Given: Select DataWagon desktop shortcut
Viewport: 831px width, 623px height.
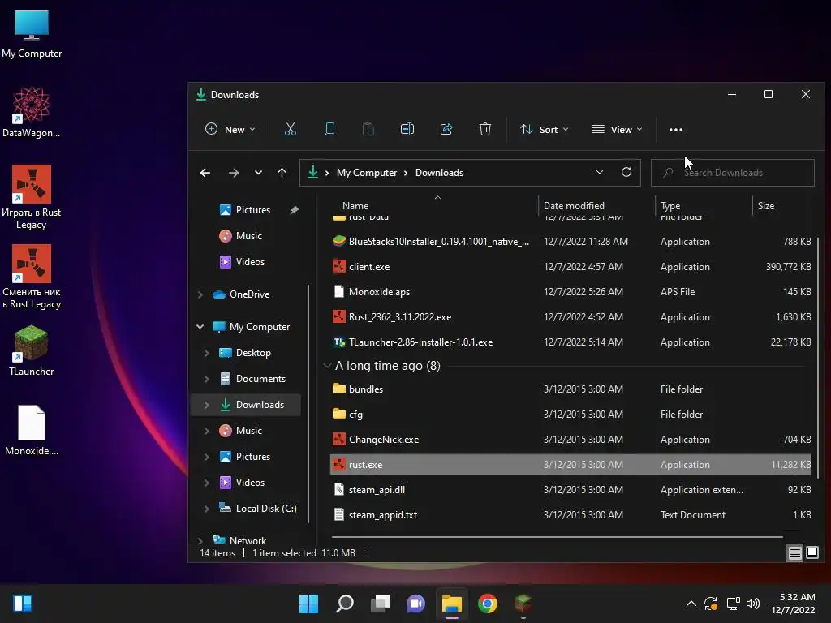Looking at the screenshot, I should [x=32, y=113].
